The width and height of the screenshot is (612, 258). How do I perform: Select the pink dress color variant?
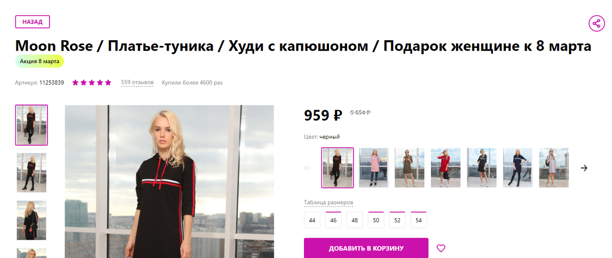tap(373, 168)
